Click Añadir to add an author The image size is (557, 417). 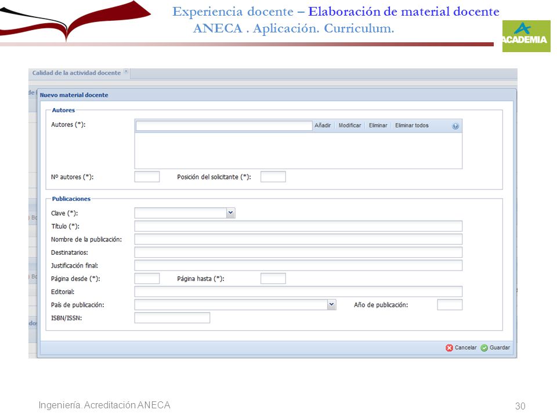tap(323, 126)
